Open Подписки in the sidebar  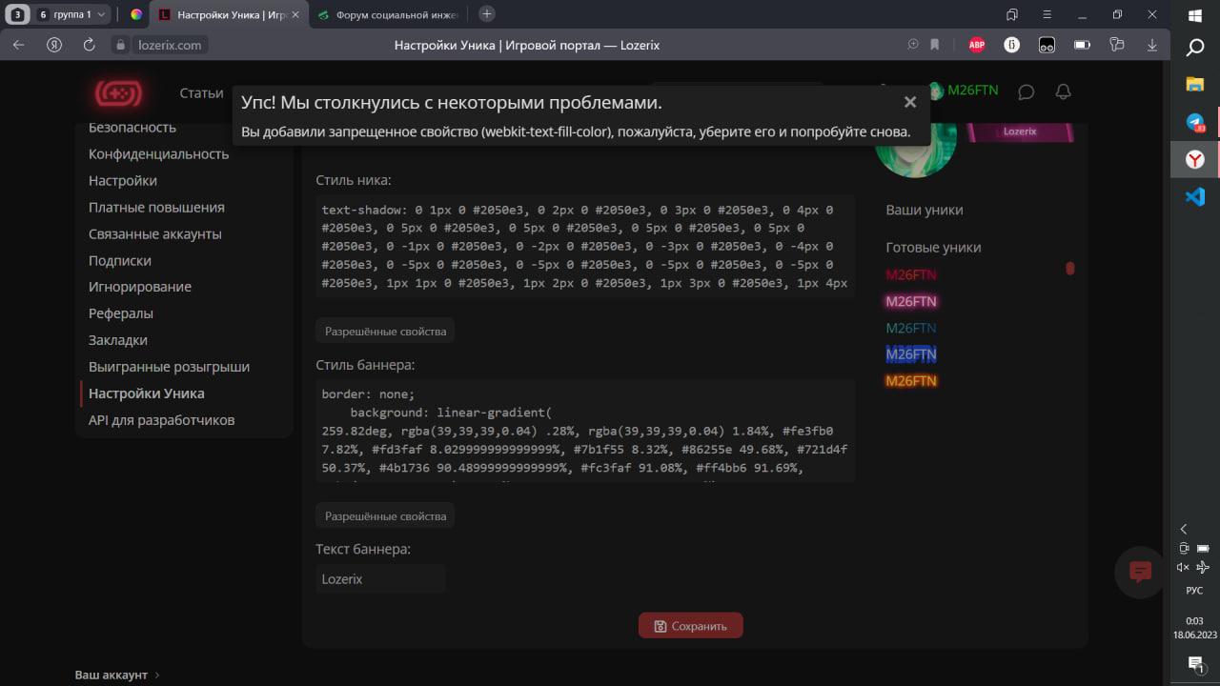click(x=120, y=260)
